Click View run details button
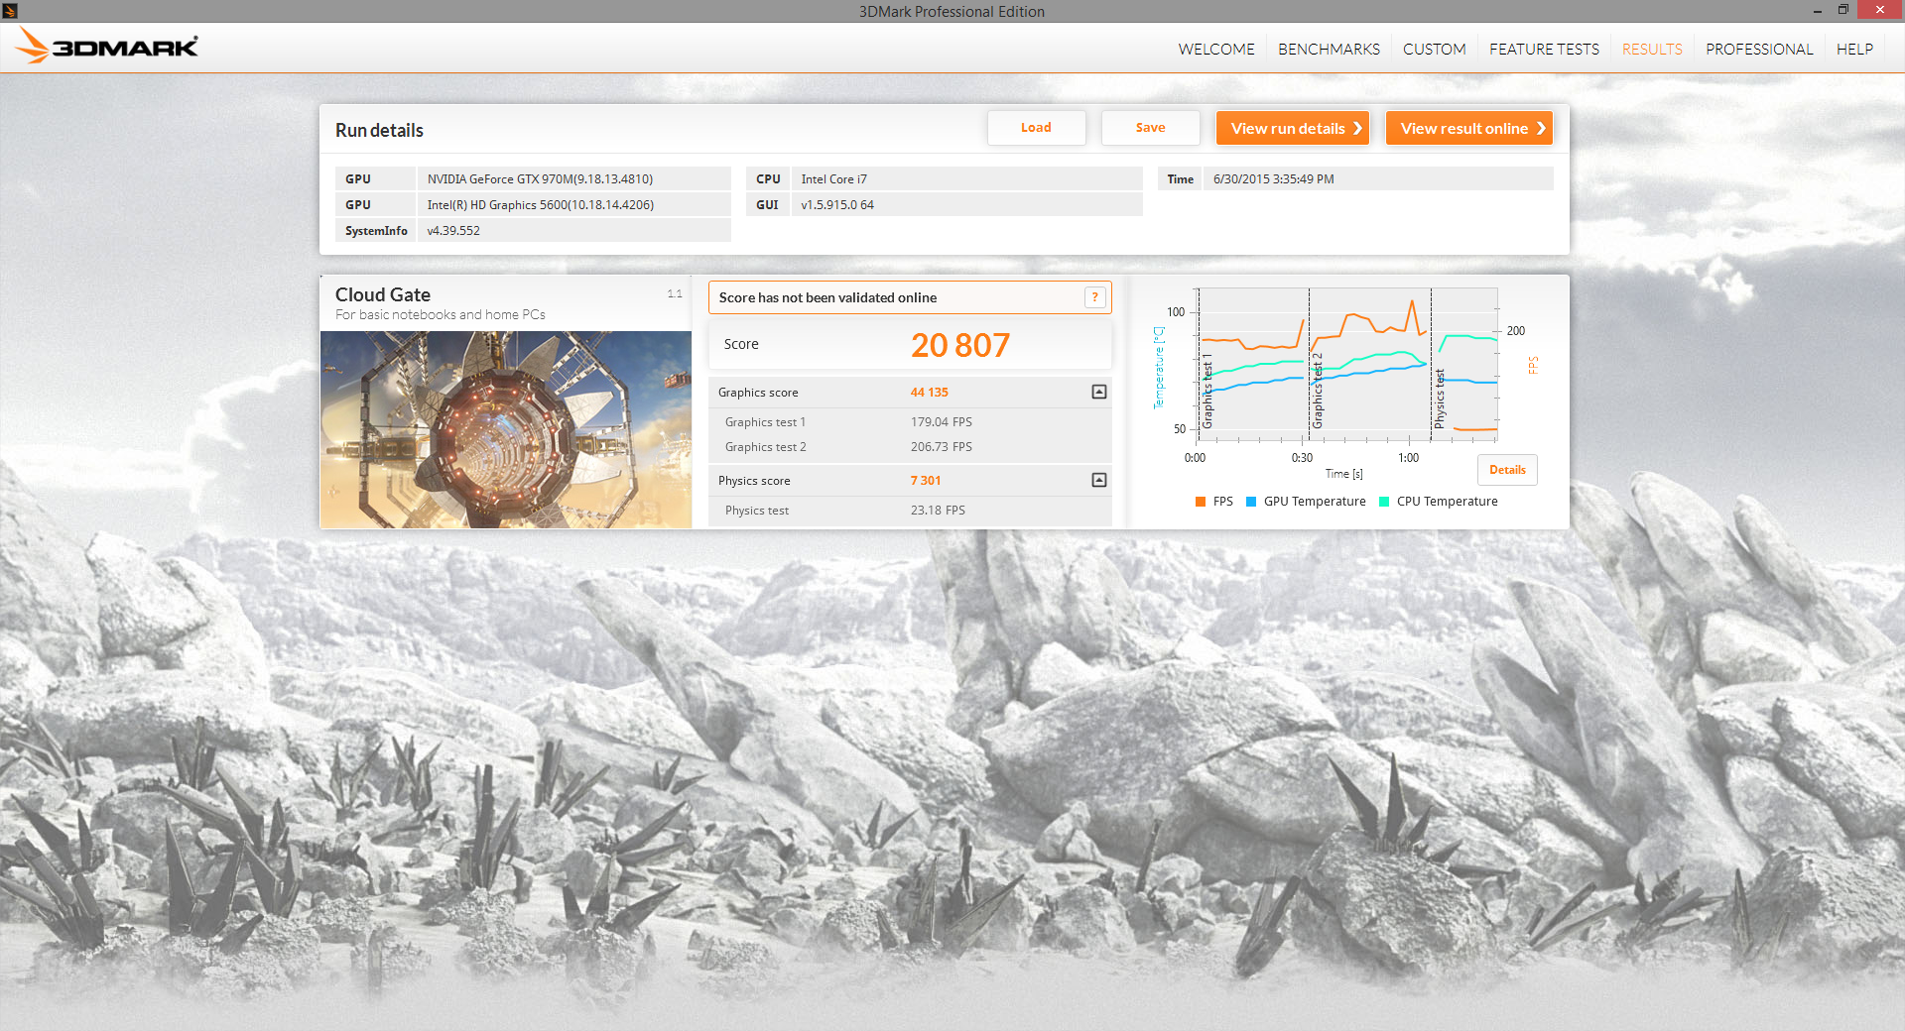Viewport: 1905px width, 1031px height. pos(1293,128)
